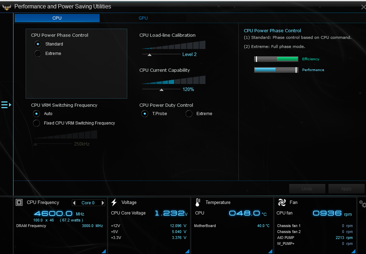Click the Apply button
Viewport: 366px width, 254px height.
[x=346, y=189]
